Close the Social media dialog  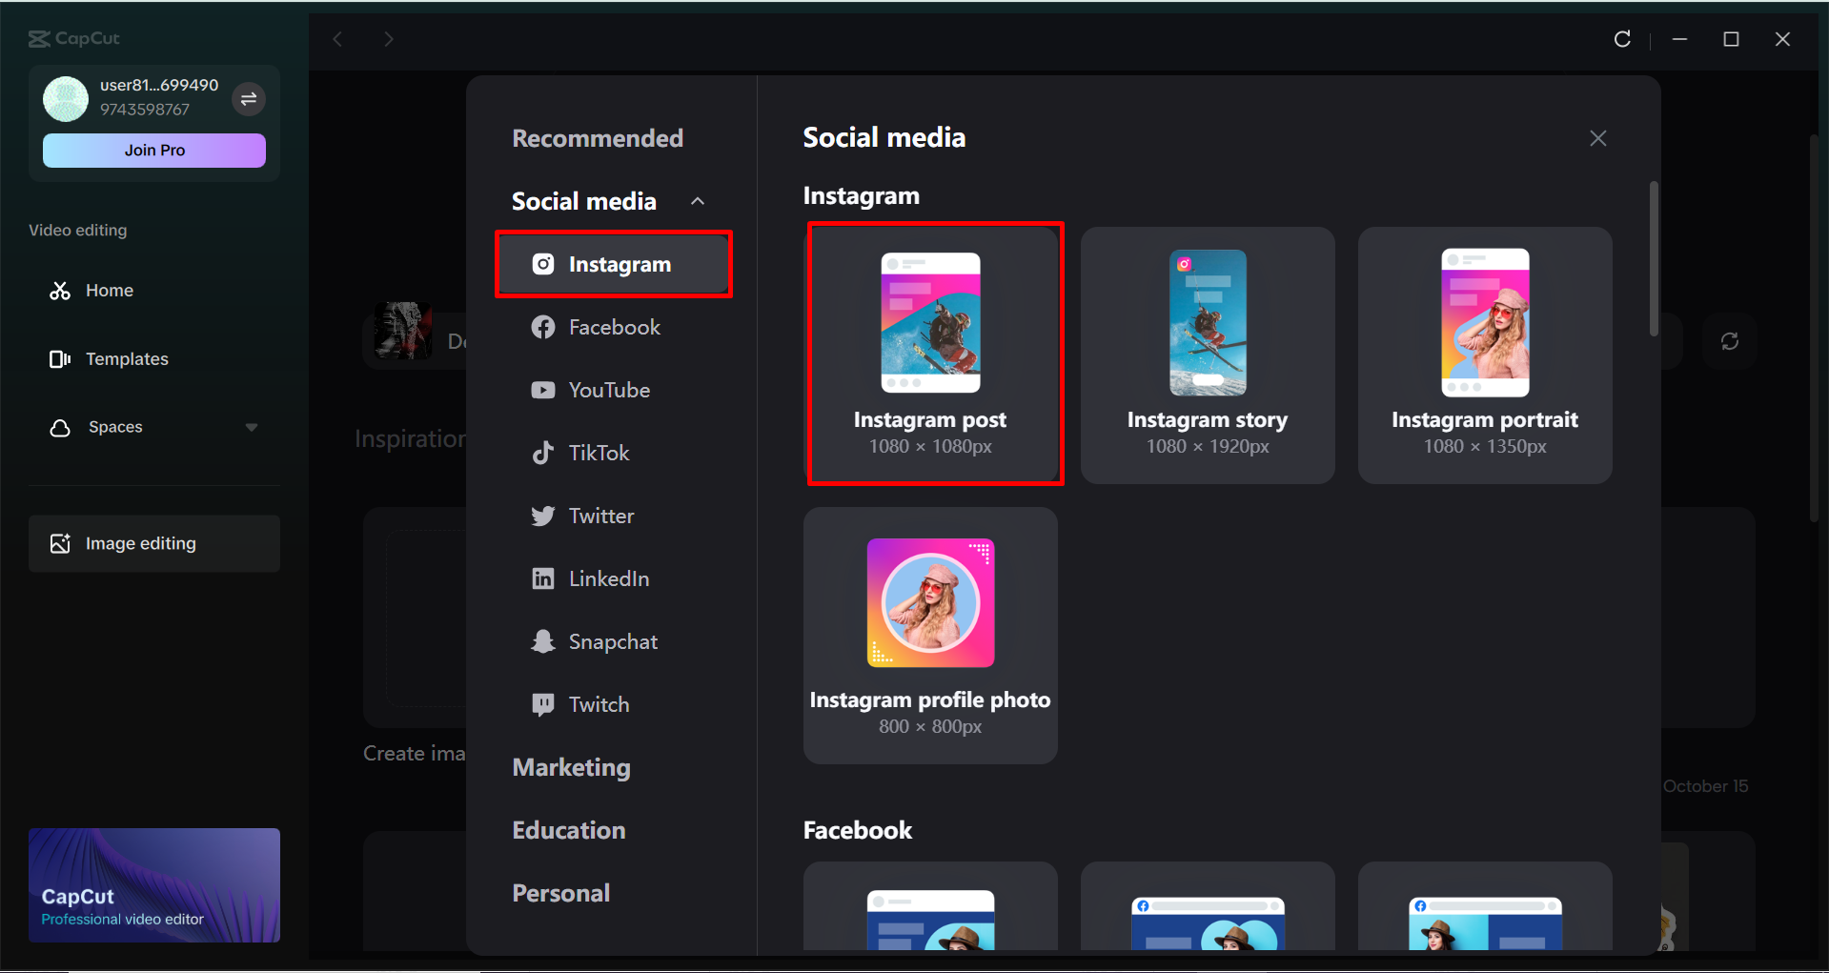[1597, 137]
